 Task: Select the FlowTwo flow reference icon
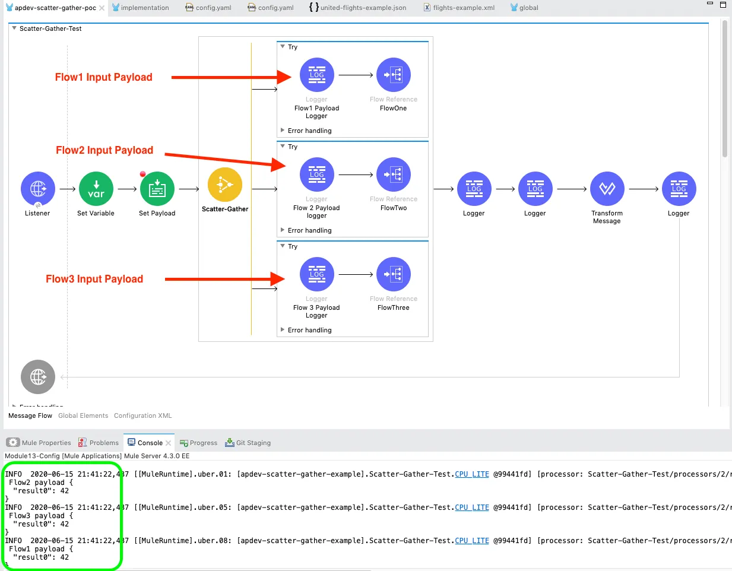click(394, 175)
